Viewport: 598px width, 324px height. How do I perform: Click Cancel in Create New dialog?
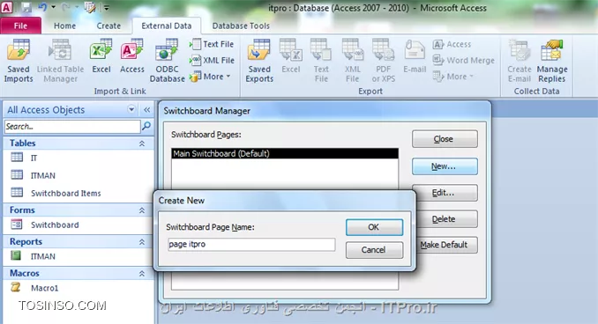374,250
